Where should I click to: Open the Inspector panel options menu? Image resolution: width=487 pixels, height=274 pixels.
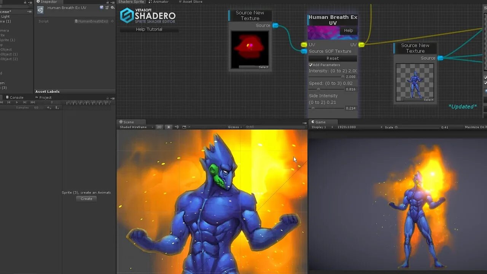pos(113,2)
